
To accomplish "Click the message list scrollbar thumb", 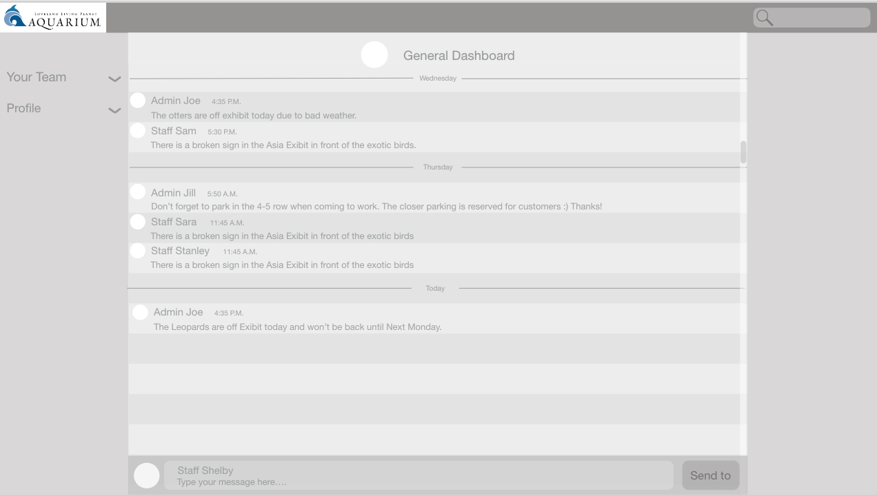I will click(x=743, y=152).
